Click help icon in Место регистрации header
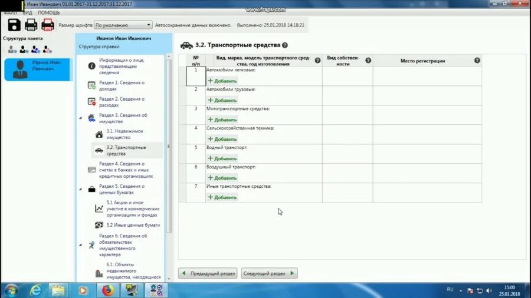The image size is (531, 298). pyautogui.click(x=477, y=61)
